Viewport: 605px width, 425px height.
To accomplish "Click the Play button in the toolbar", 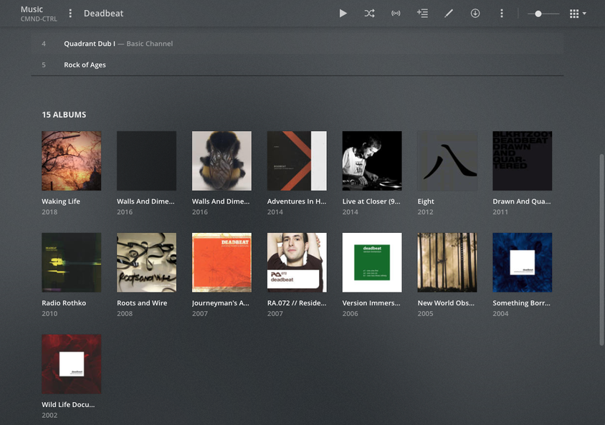I will click(x=343, y=14).
